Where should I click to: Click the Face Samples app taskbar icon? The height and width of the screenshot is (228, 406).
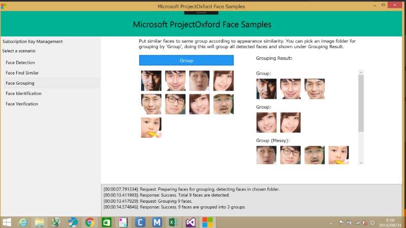tap(208, 222)
